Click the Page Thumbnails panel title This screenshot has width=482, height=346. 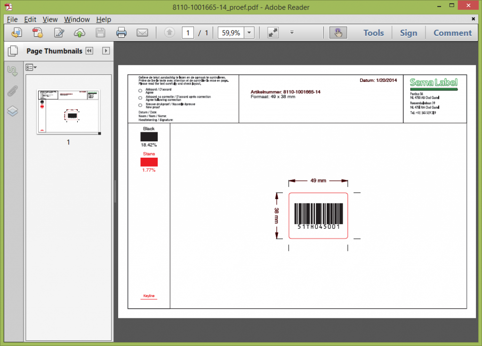pyautogui.click(x=55, y=51)
